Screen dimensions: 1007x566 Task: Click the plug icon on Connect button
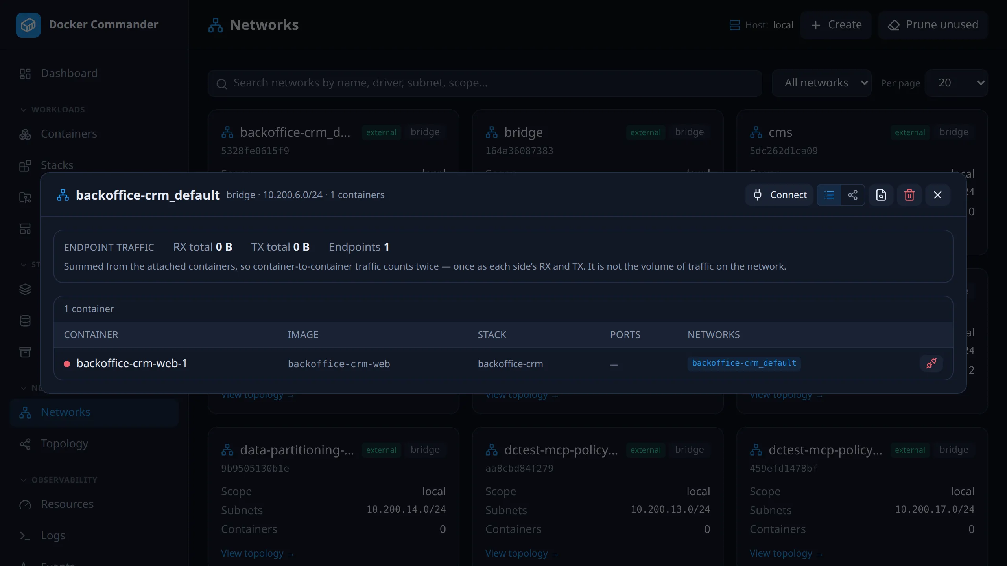(758, 195)
